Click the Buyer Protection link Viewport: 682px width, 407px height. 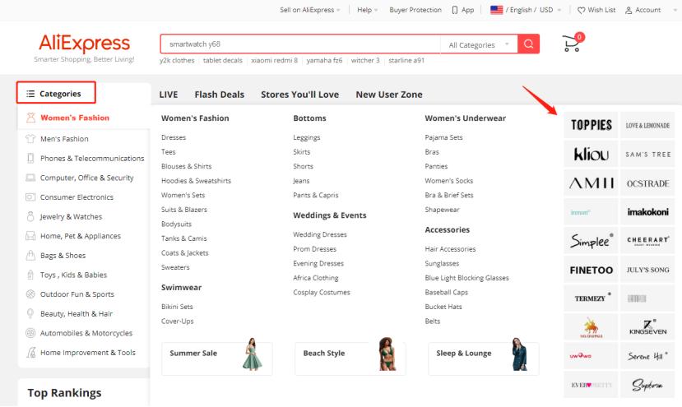coord(415,10)
